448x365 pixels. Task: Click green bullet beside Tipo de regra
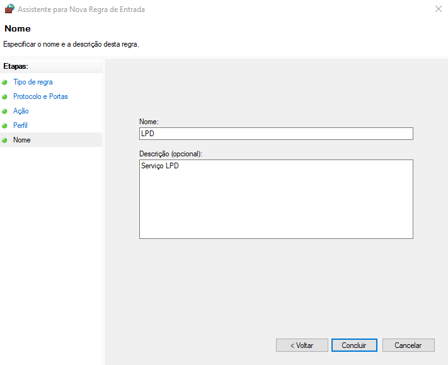[5, 83]
